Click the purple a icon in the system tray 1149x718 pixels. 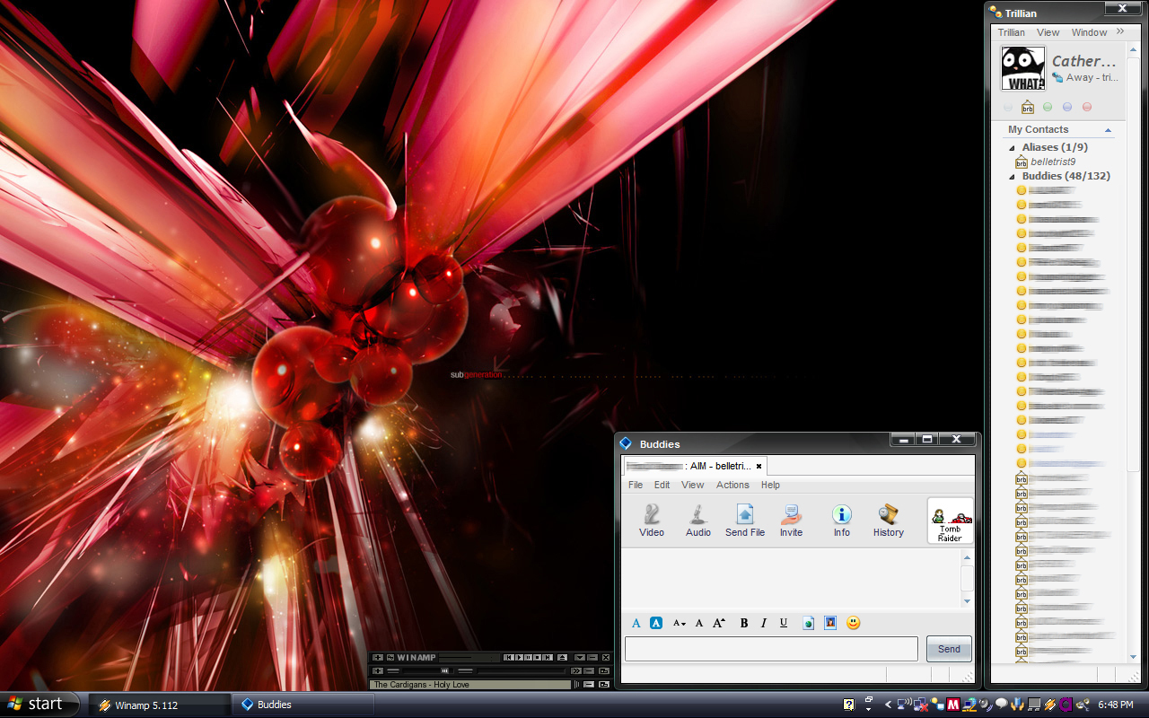tap(1066, 705)
